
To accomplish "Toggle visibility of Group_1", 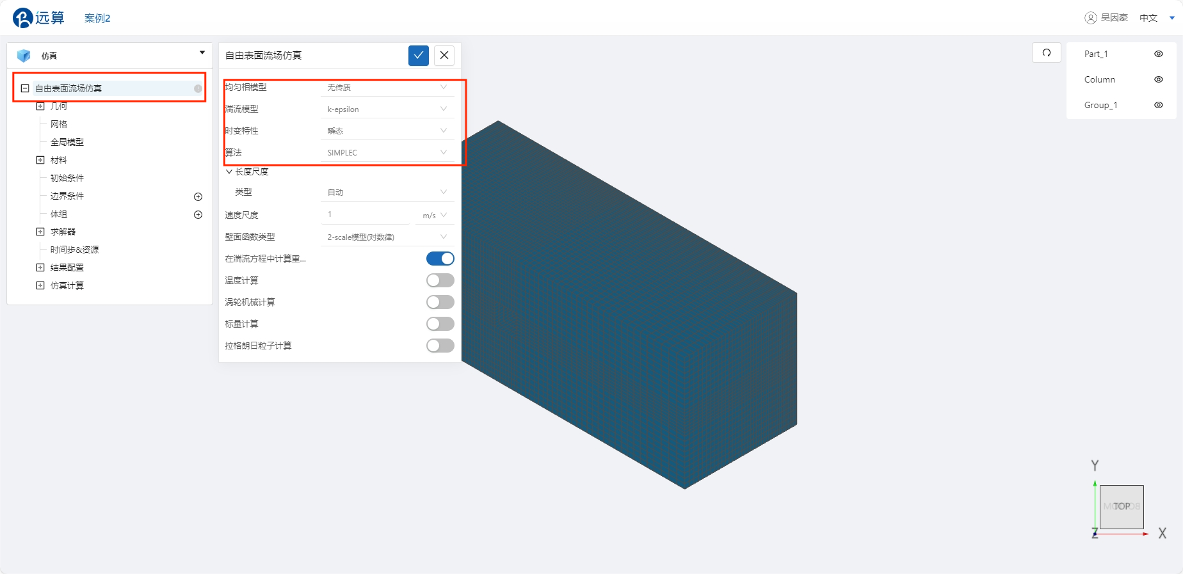I will [1159, 105].
